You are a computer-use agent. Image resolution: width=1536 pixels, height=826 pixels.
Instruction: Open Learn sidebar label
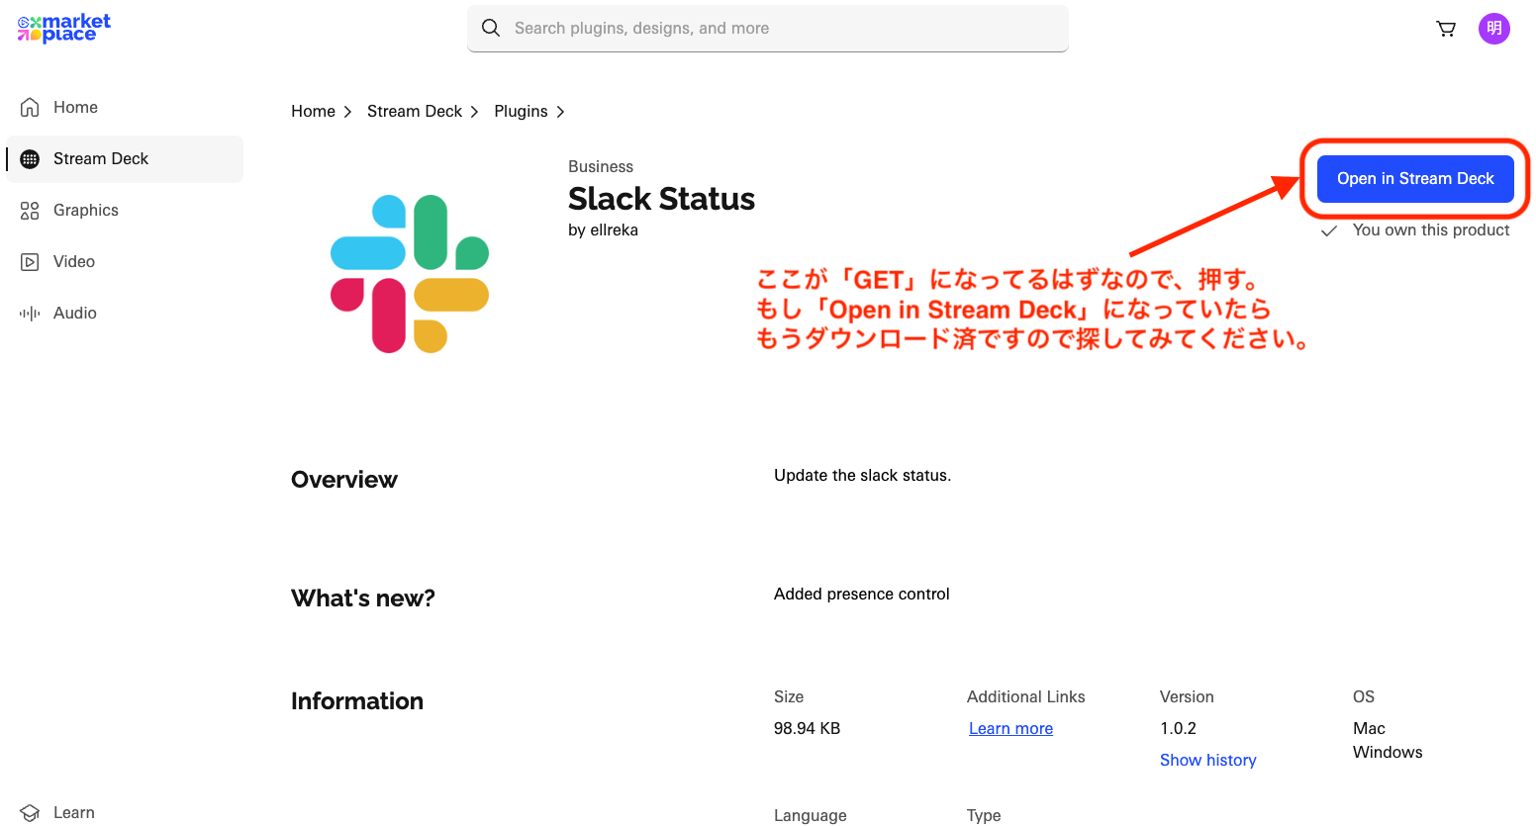tap(74, 812)
